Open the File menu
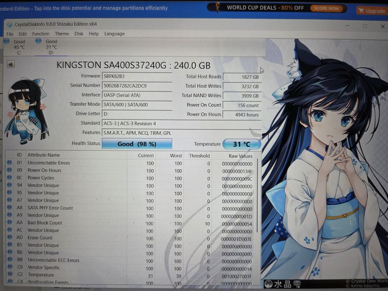The width and height of the screenshot is (388, 291). [x=10, y=34]
